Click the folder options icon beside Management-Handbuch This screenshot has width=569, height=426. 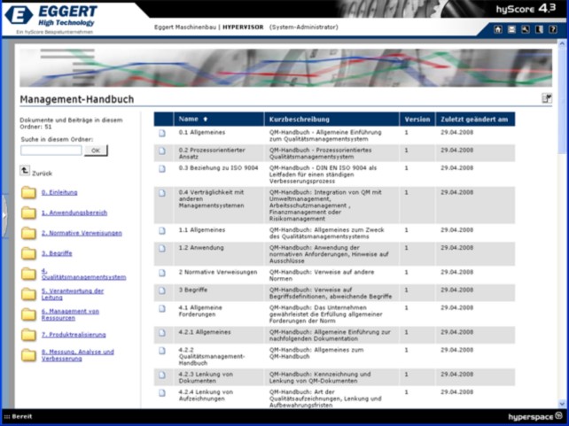click(547, 98)
